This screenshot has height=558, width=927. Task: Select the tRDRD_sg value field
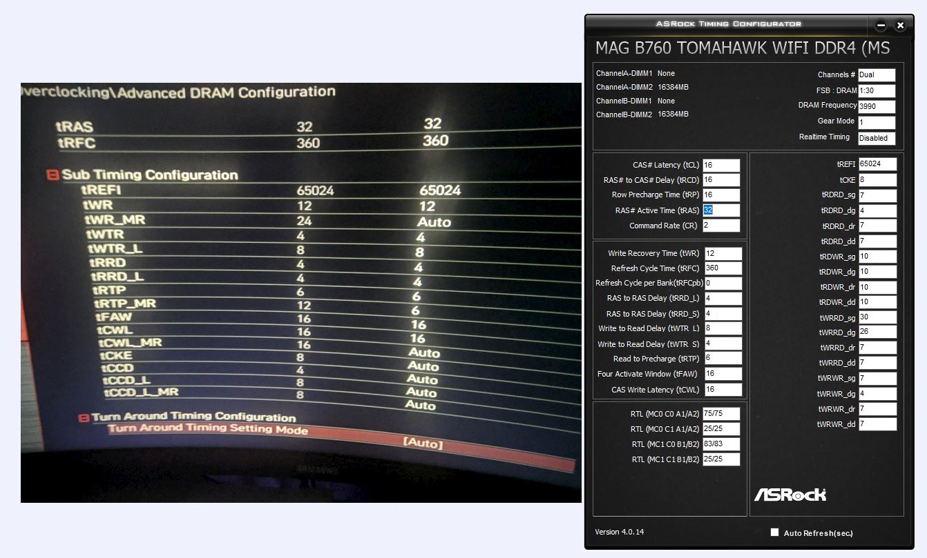(x=877, y=195)
